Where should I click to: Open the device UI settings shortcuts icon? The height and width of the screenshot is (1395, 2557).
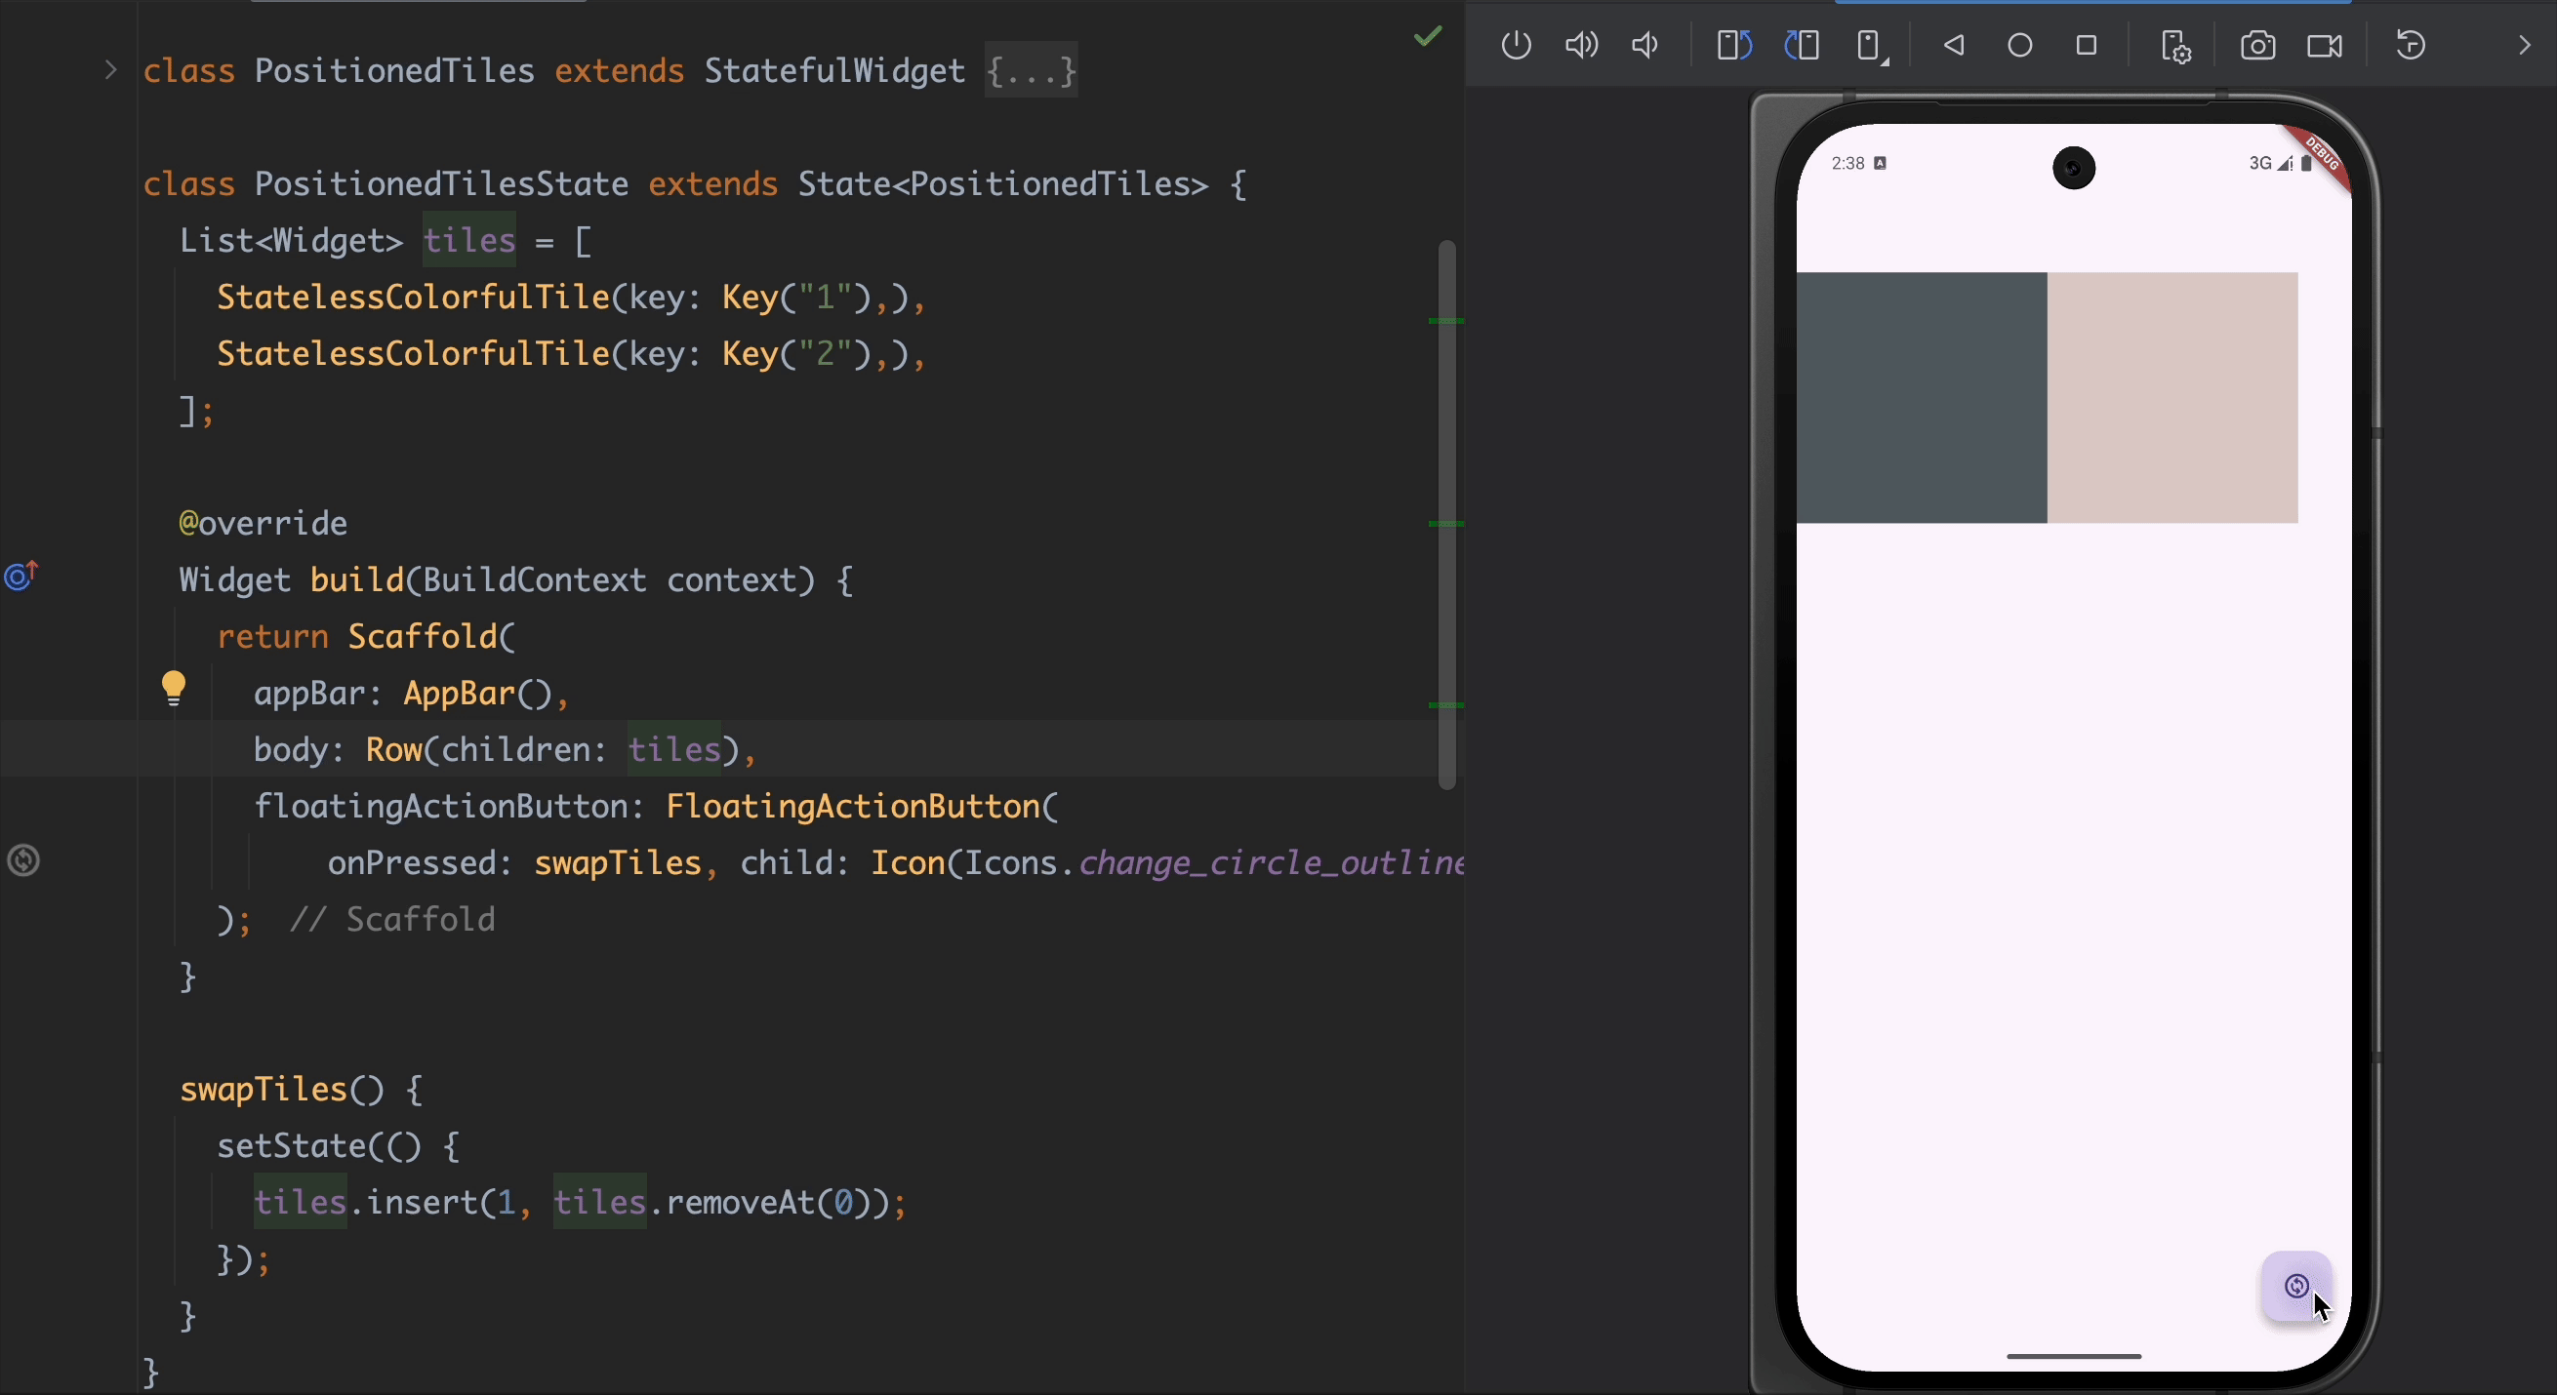[x=2174, y=46]
